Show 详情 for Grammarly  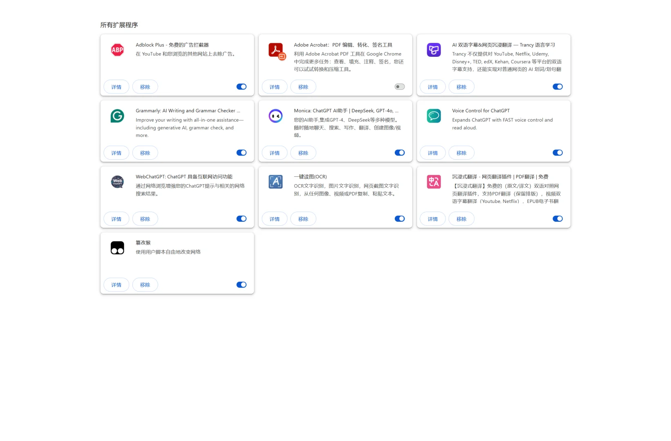[116, 153]
